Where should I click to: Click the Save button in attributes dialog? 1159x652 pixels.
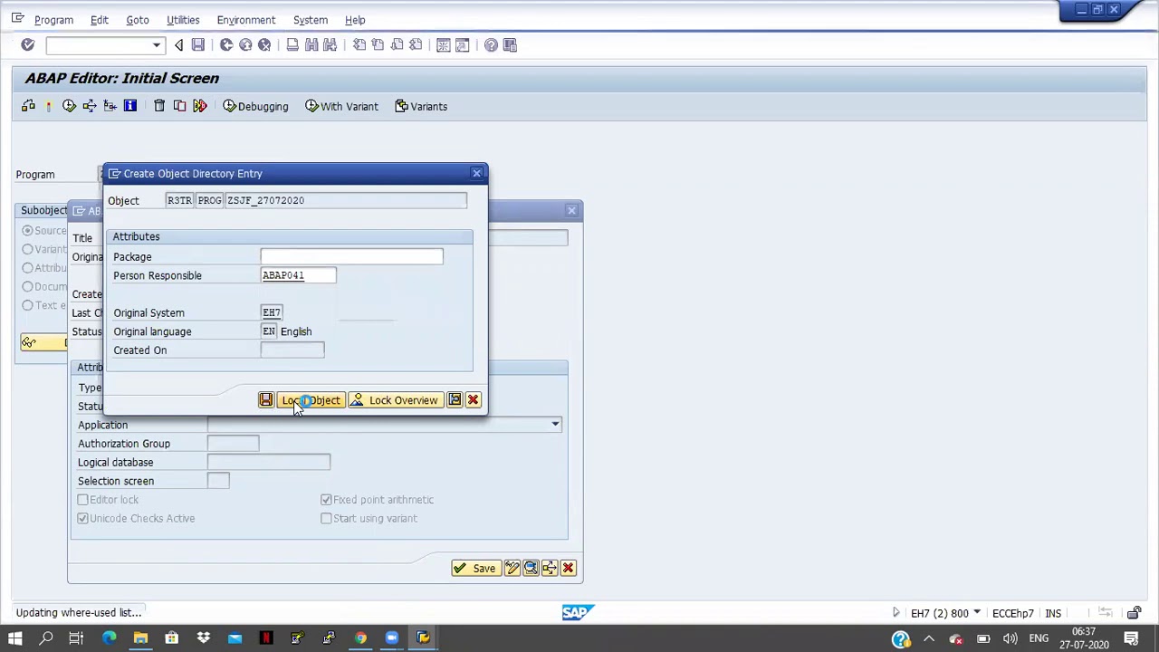pyautogui.click(x=475, y=569)
